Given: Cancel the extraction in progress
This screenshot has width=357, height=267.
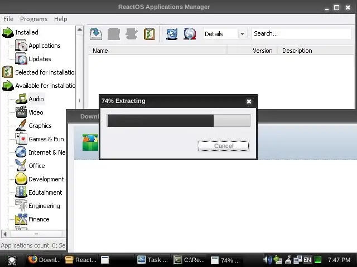Looking at the screenshot, I should pos(224,146).
